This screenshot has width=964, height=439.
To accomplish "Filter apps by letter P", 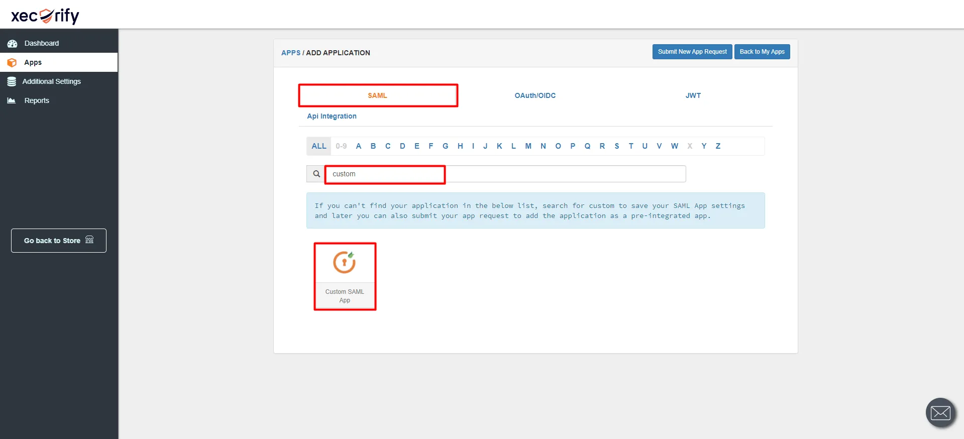I will 573,146.
